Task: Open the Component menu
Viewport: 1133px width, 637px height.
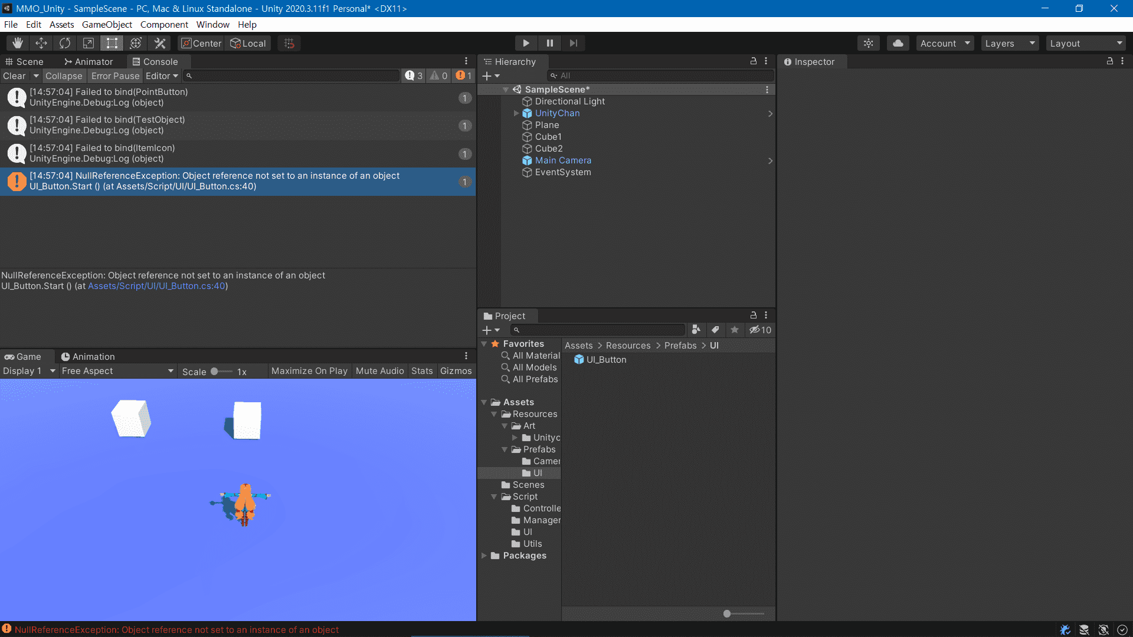Action: 164,24
